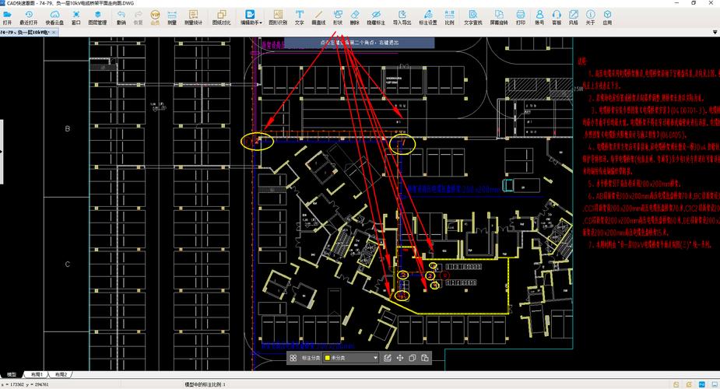Open 快看云盘 cloud drive

[54, 17]
